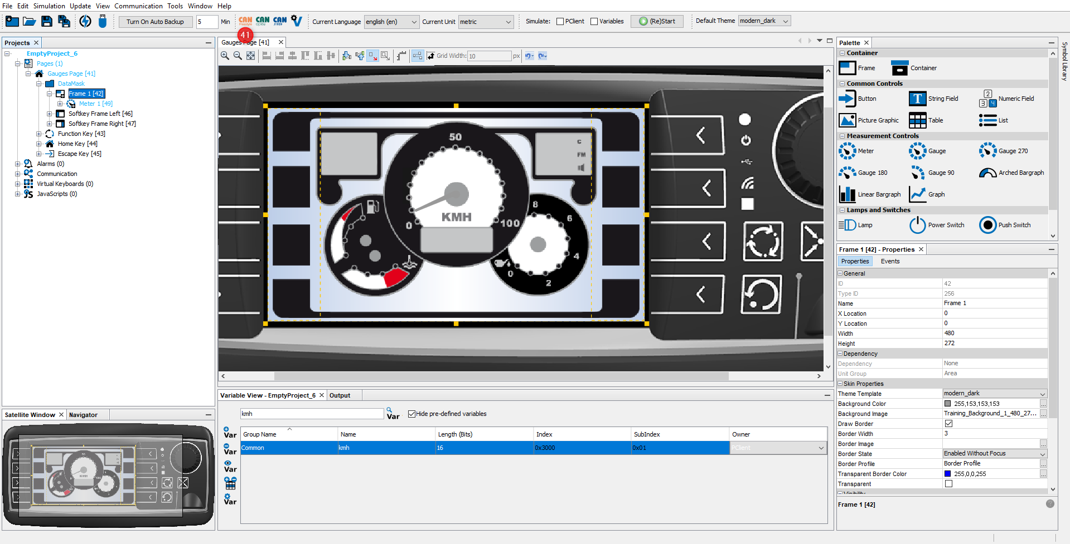Click the variable search field
The height and width of the screenshot is (544, 1070).
point(312,414)
